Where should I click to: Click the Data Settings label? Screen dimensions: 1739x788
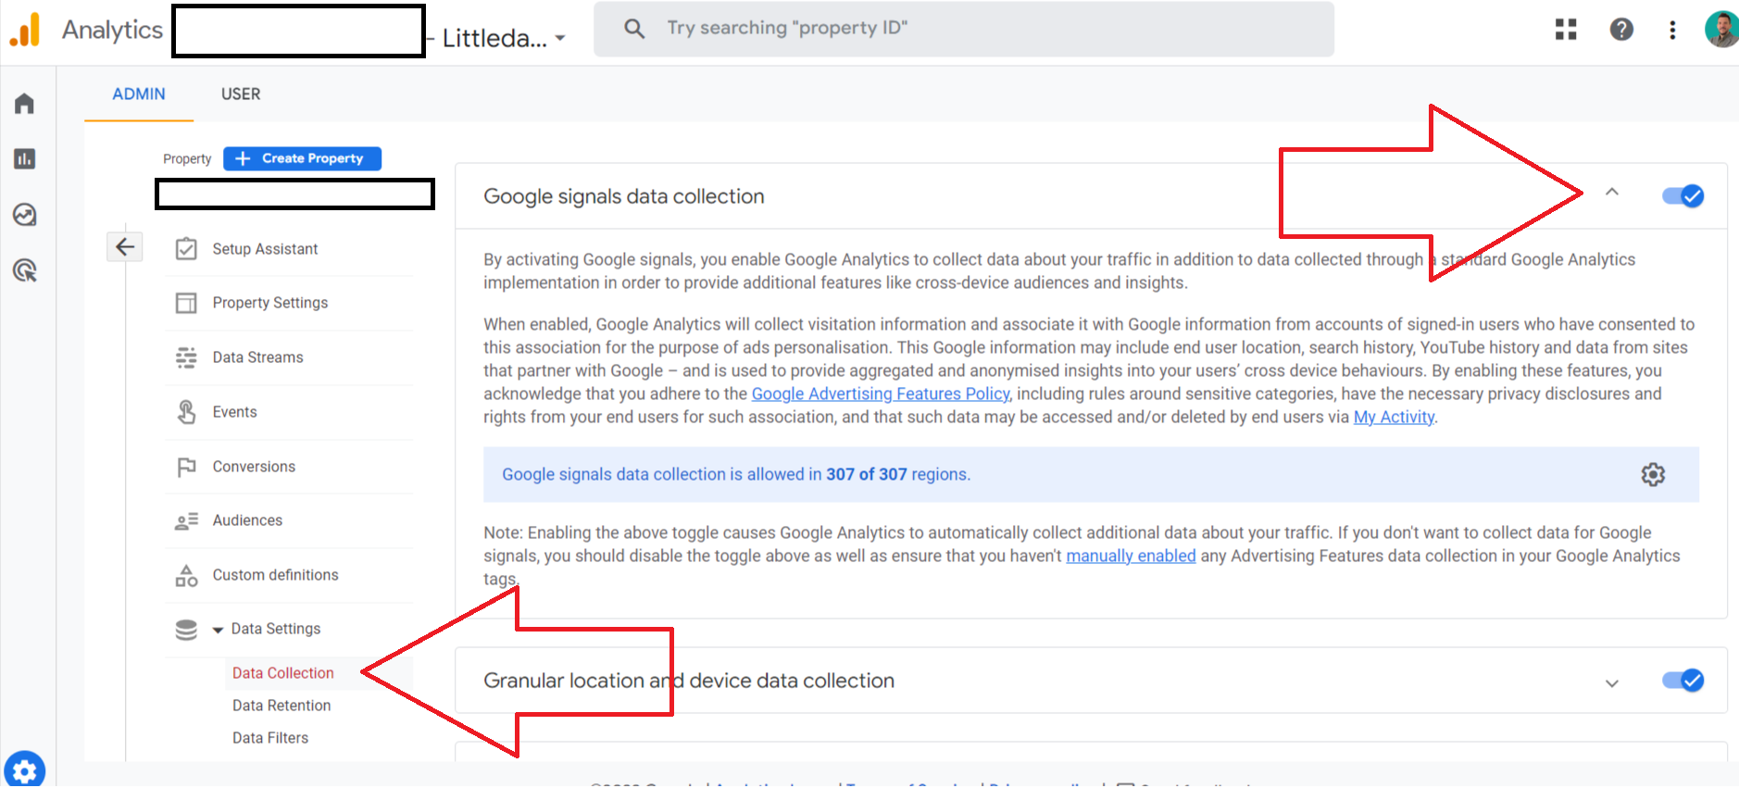276,629
